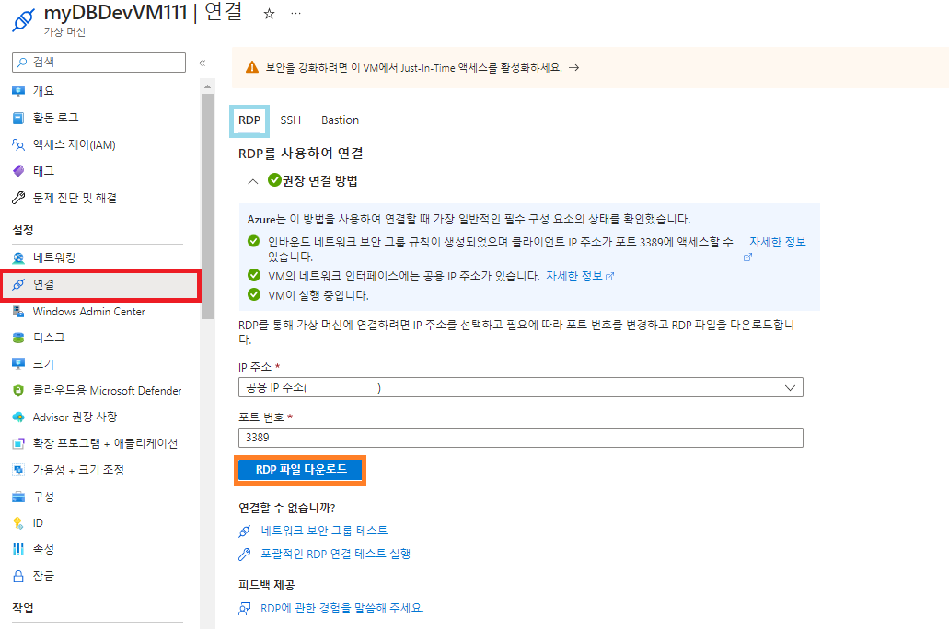This screenshot has width=949, height=629.
Task: Click the 피드백 제공 heading
Action: (x=266, y=585)
